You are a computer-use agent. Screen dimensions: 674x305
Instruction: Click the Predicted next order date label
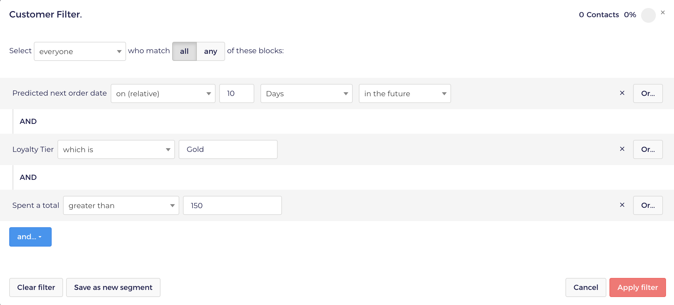60,93
